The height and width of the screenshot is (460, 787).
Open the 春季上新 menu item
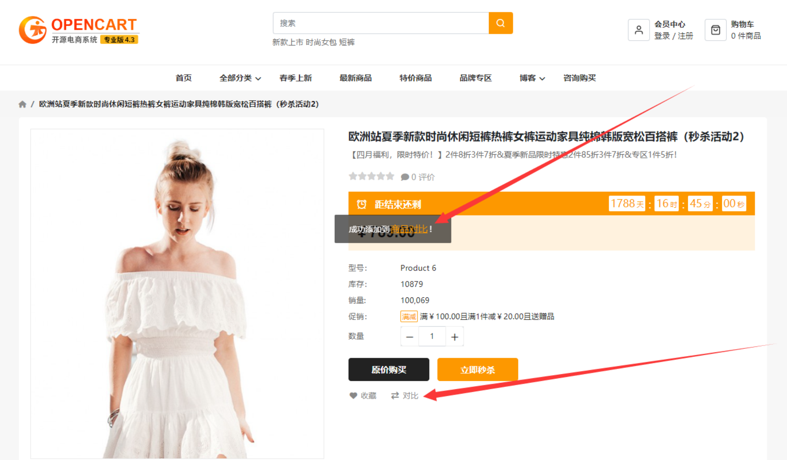(295, 78)
